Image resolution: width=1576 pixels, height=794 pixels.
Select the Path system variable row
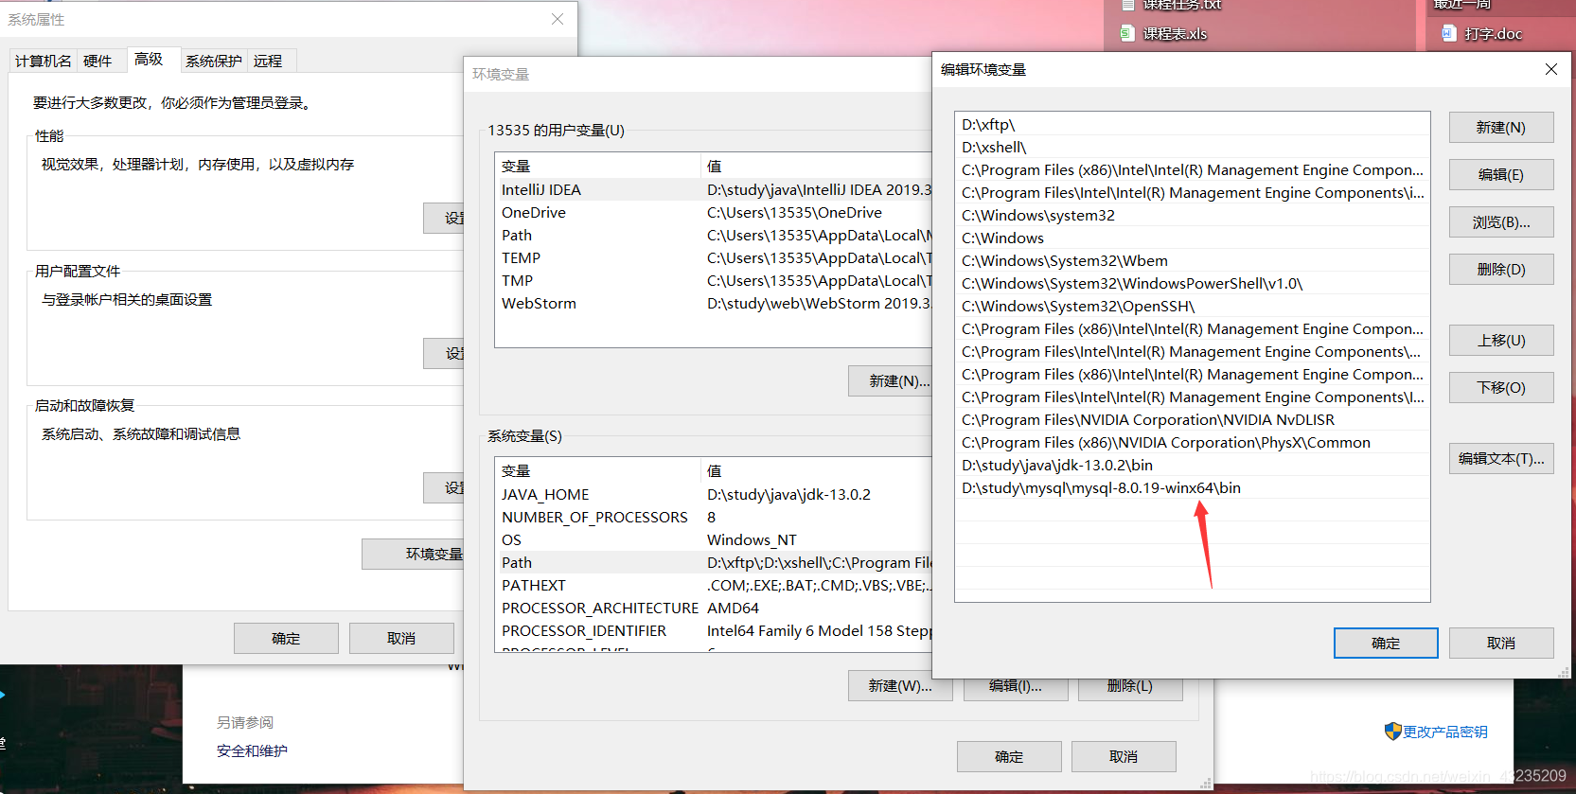[x=715, y=563]
